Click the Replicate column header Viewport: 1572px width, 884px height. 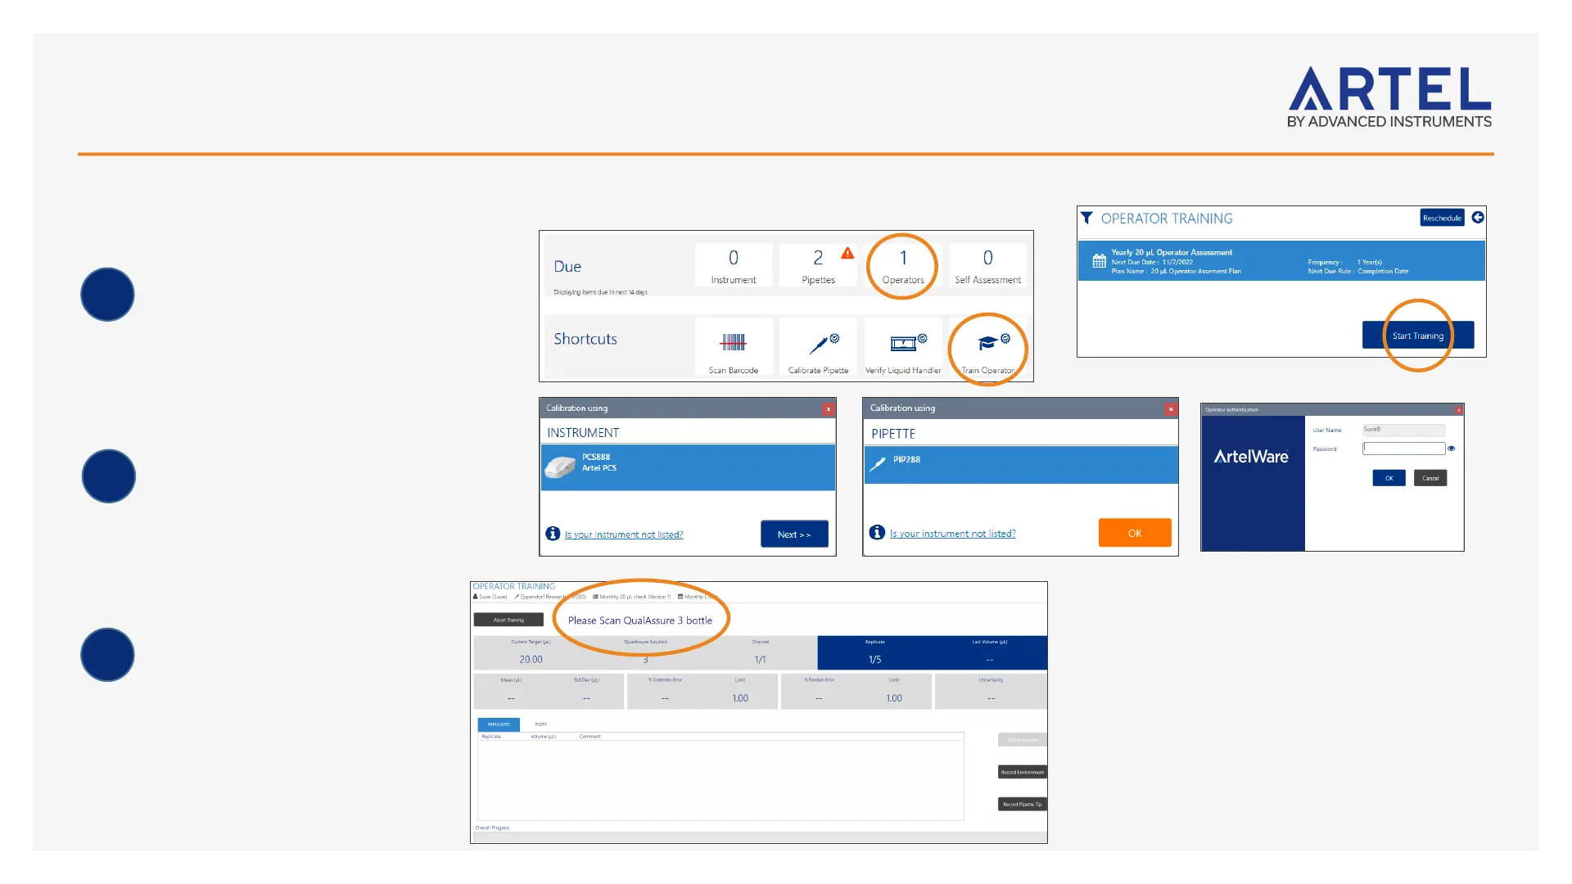[x=491, y=737]
